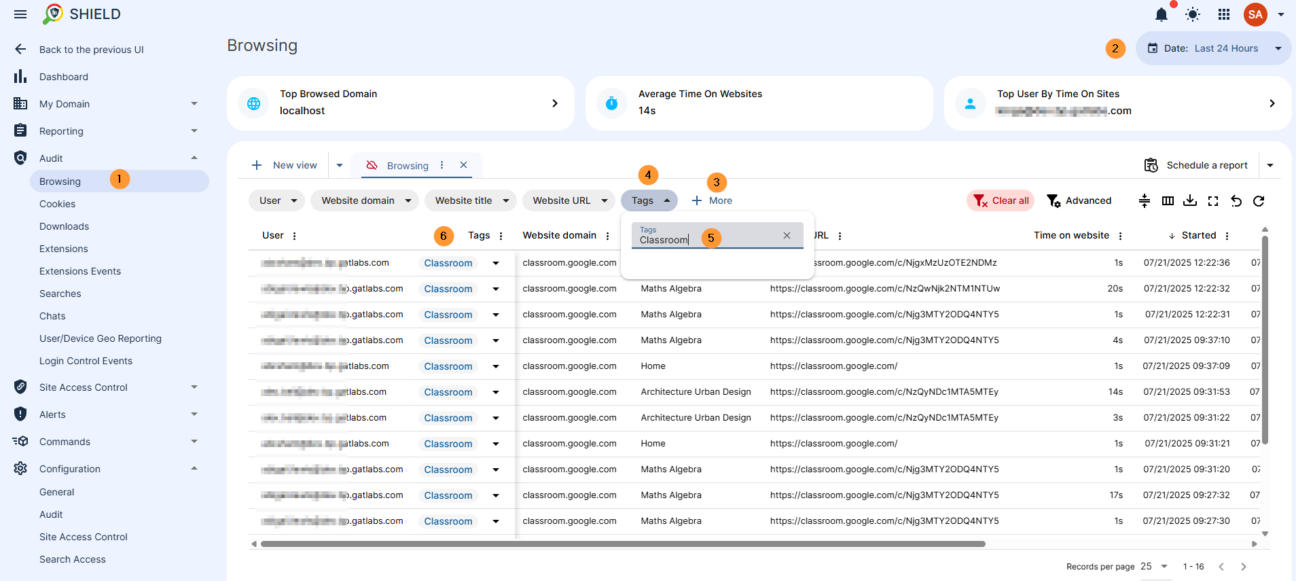1296x581 pixels.
Task: Select Browsing in Audit menu
Action: click(x=120, y=181)
